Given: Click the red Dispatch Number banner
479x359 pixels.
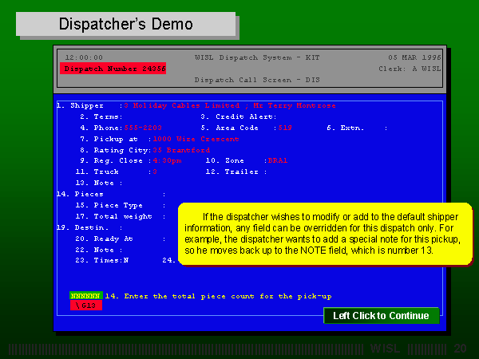Looking at the screenshot, I should (113, 69).
